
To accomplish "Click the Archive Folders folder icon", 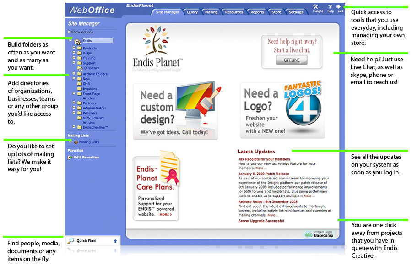I will [79, 74].
